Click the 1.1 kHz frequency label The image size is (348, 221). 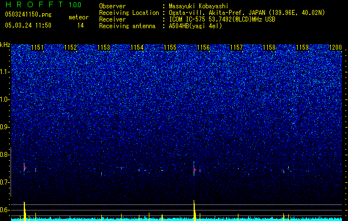coord(5,72)
